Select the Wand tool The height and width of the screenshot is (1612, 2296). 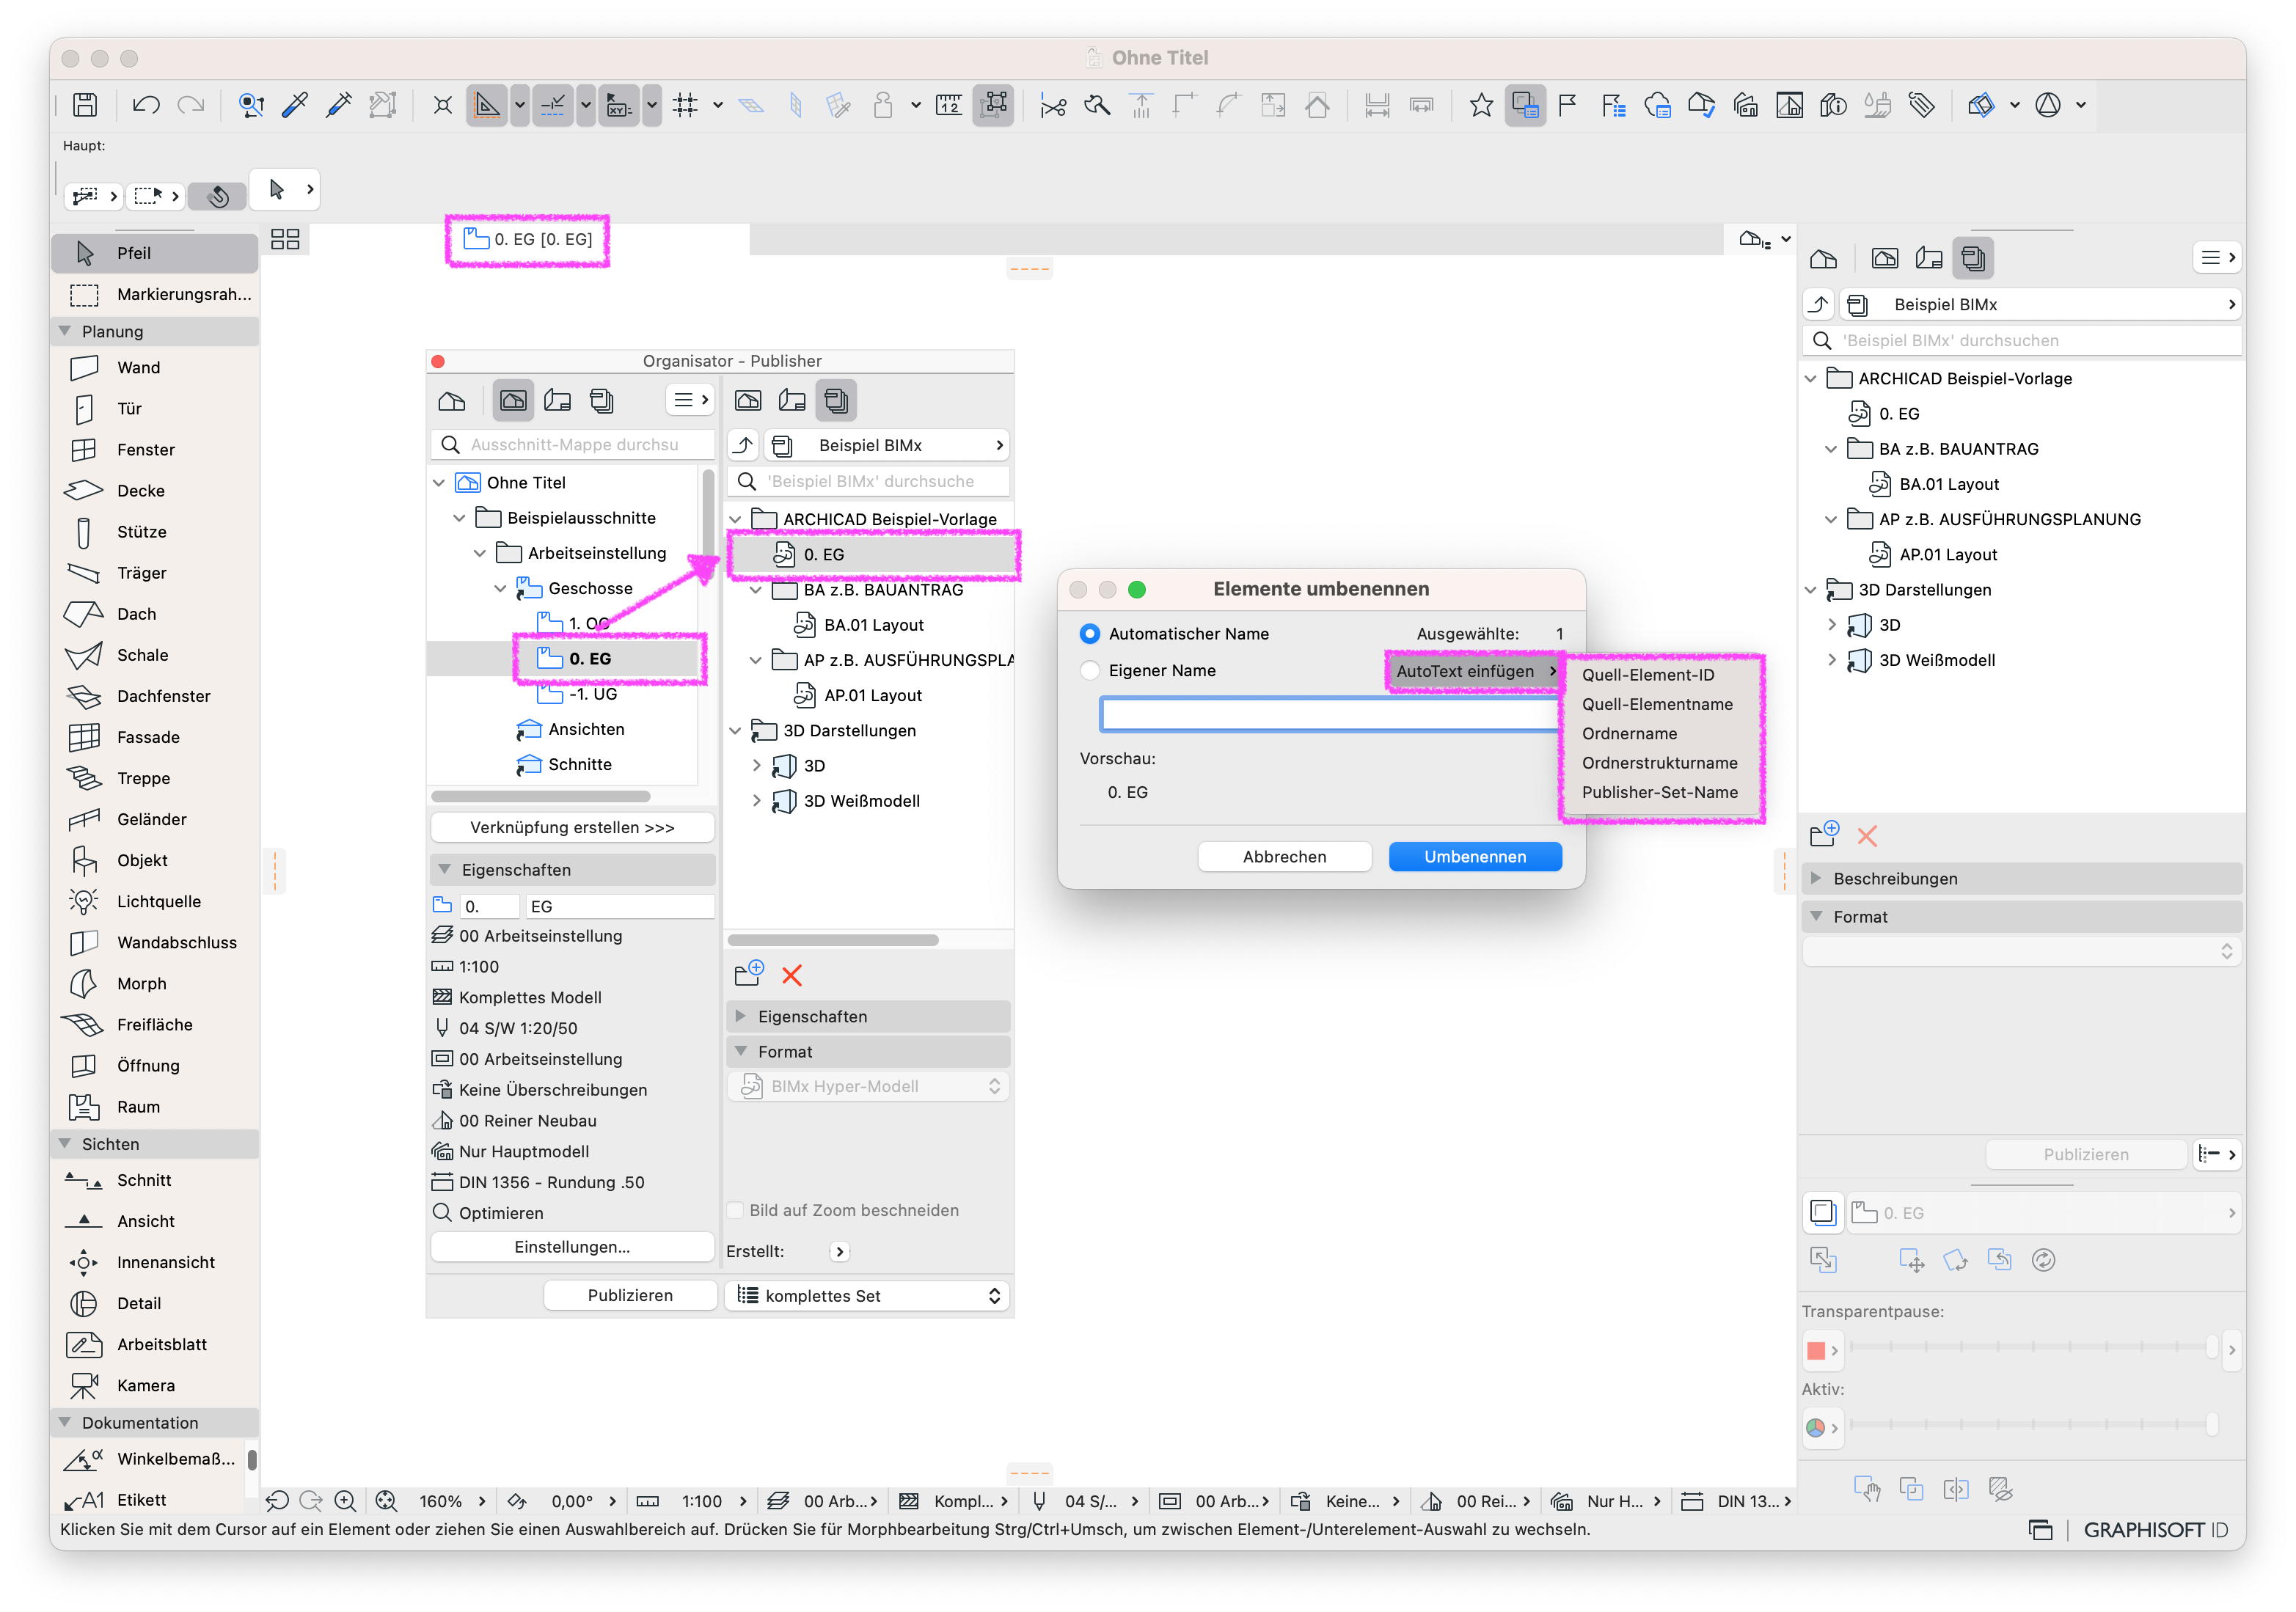pyautogui.click(x=155, y=367)
